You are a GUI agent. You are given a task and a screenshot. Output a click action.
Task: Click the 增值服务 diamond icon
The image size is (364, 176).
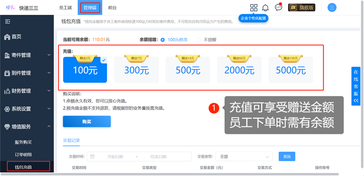[x=7, y=127]
